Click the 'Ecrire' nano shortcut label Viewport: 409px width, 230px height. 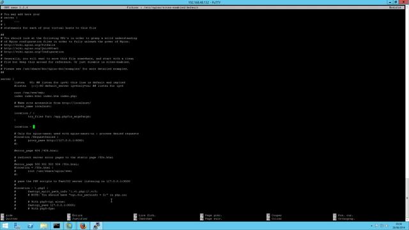77,215
